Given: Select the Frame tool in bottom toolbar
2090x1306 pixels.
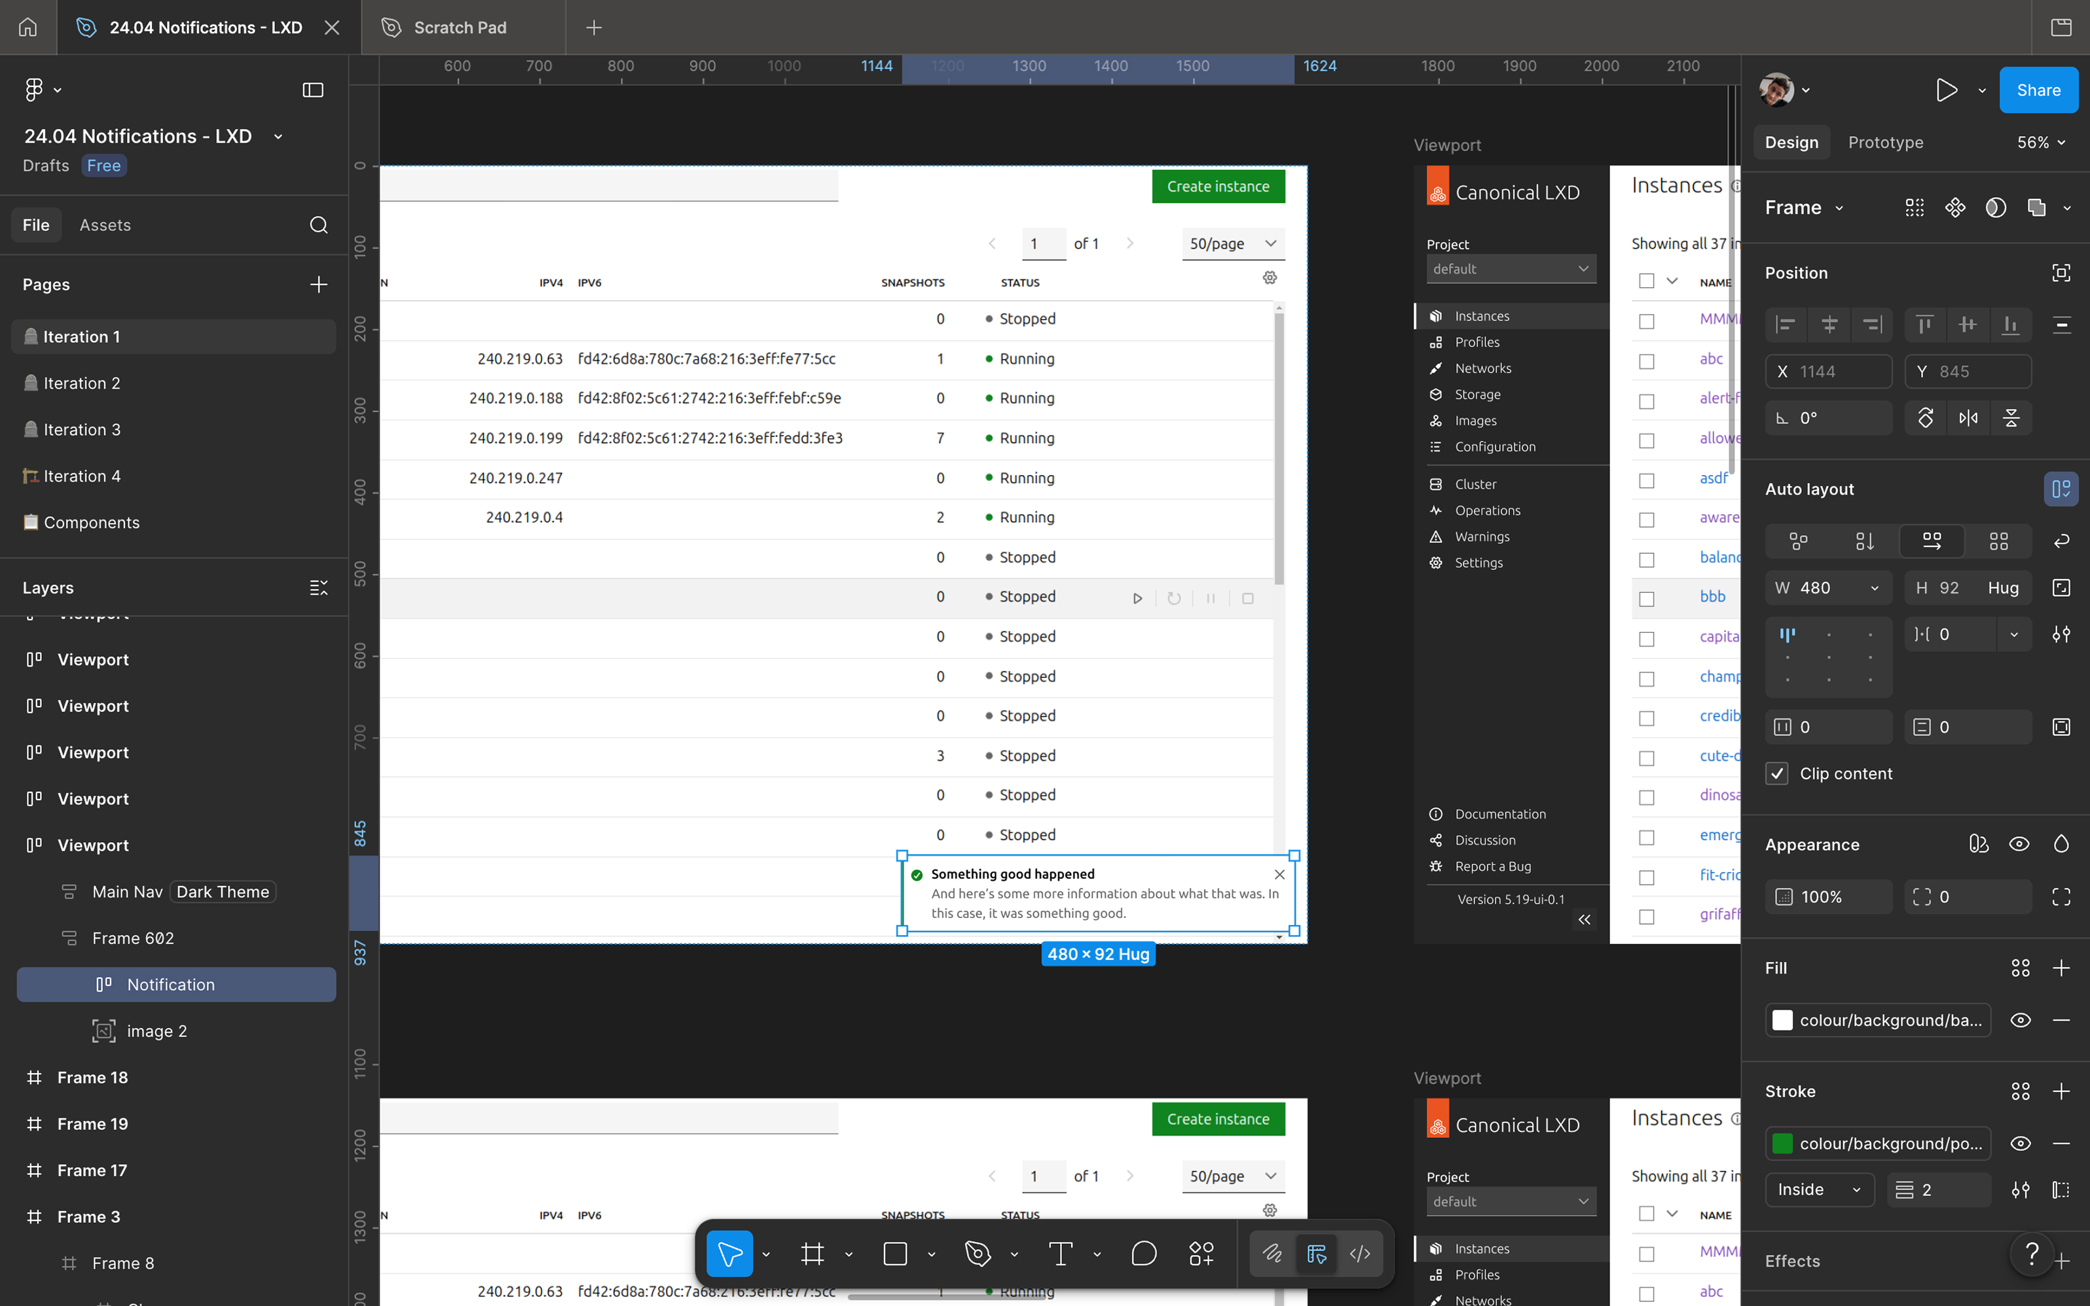Looking at the screenshot, I should [813, 1253].
